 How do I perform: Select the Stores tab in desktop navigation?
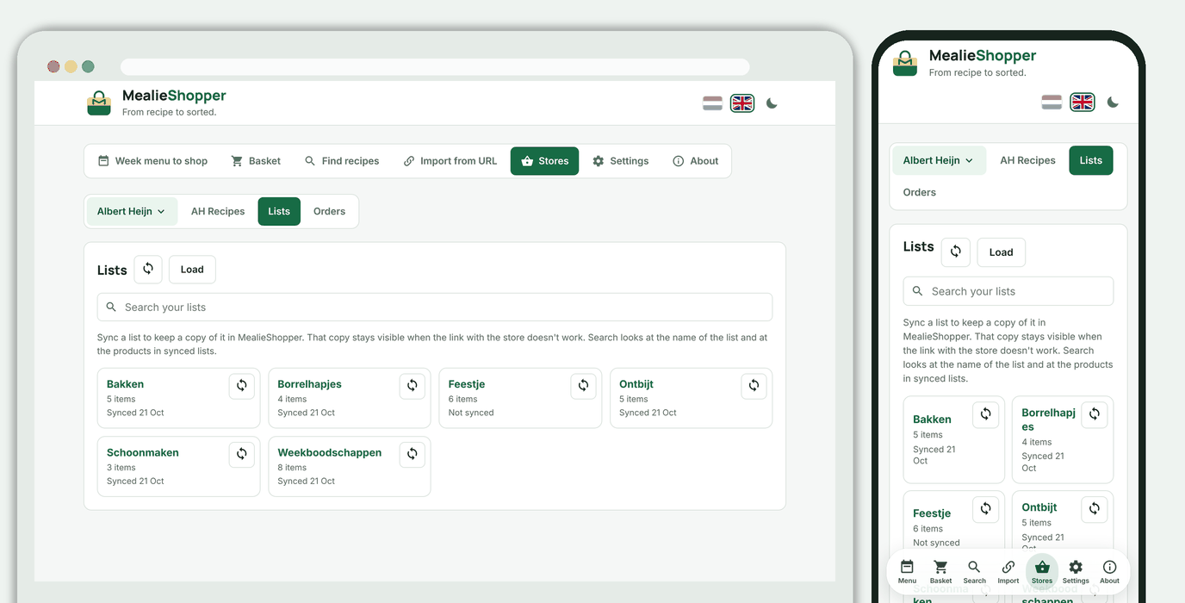(x=544, y=161)
